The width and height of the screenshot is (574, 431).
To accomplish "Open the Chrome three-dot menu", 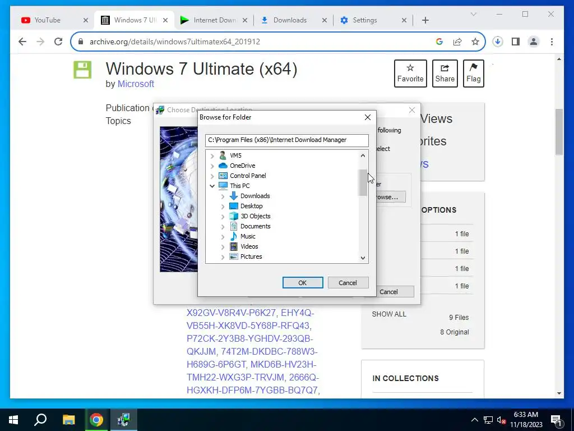I will point(552,42).
